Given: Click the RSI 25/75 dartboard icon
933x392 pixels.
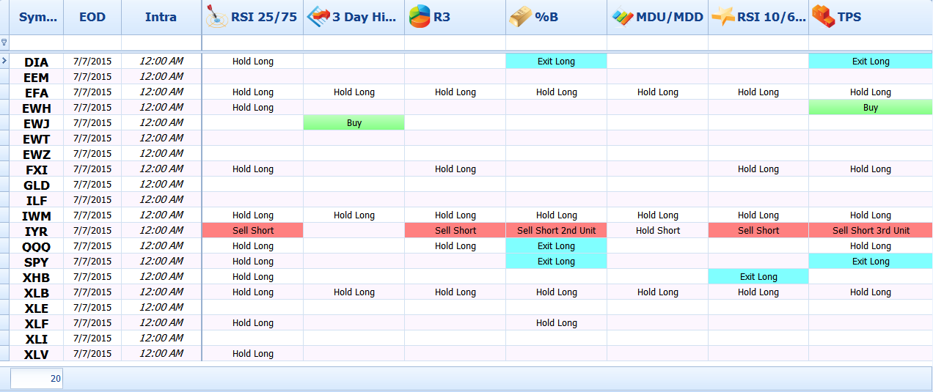Looking at the screenshot, I should (x=217, y=17).
